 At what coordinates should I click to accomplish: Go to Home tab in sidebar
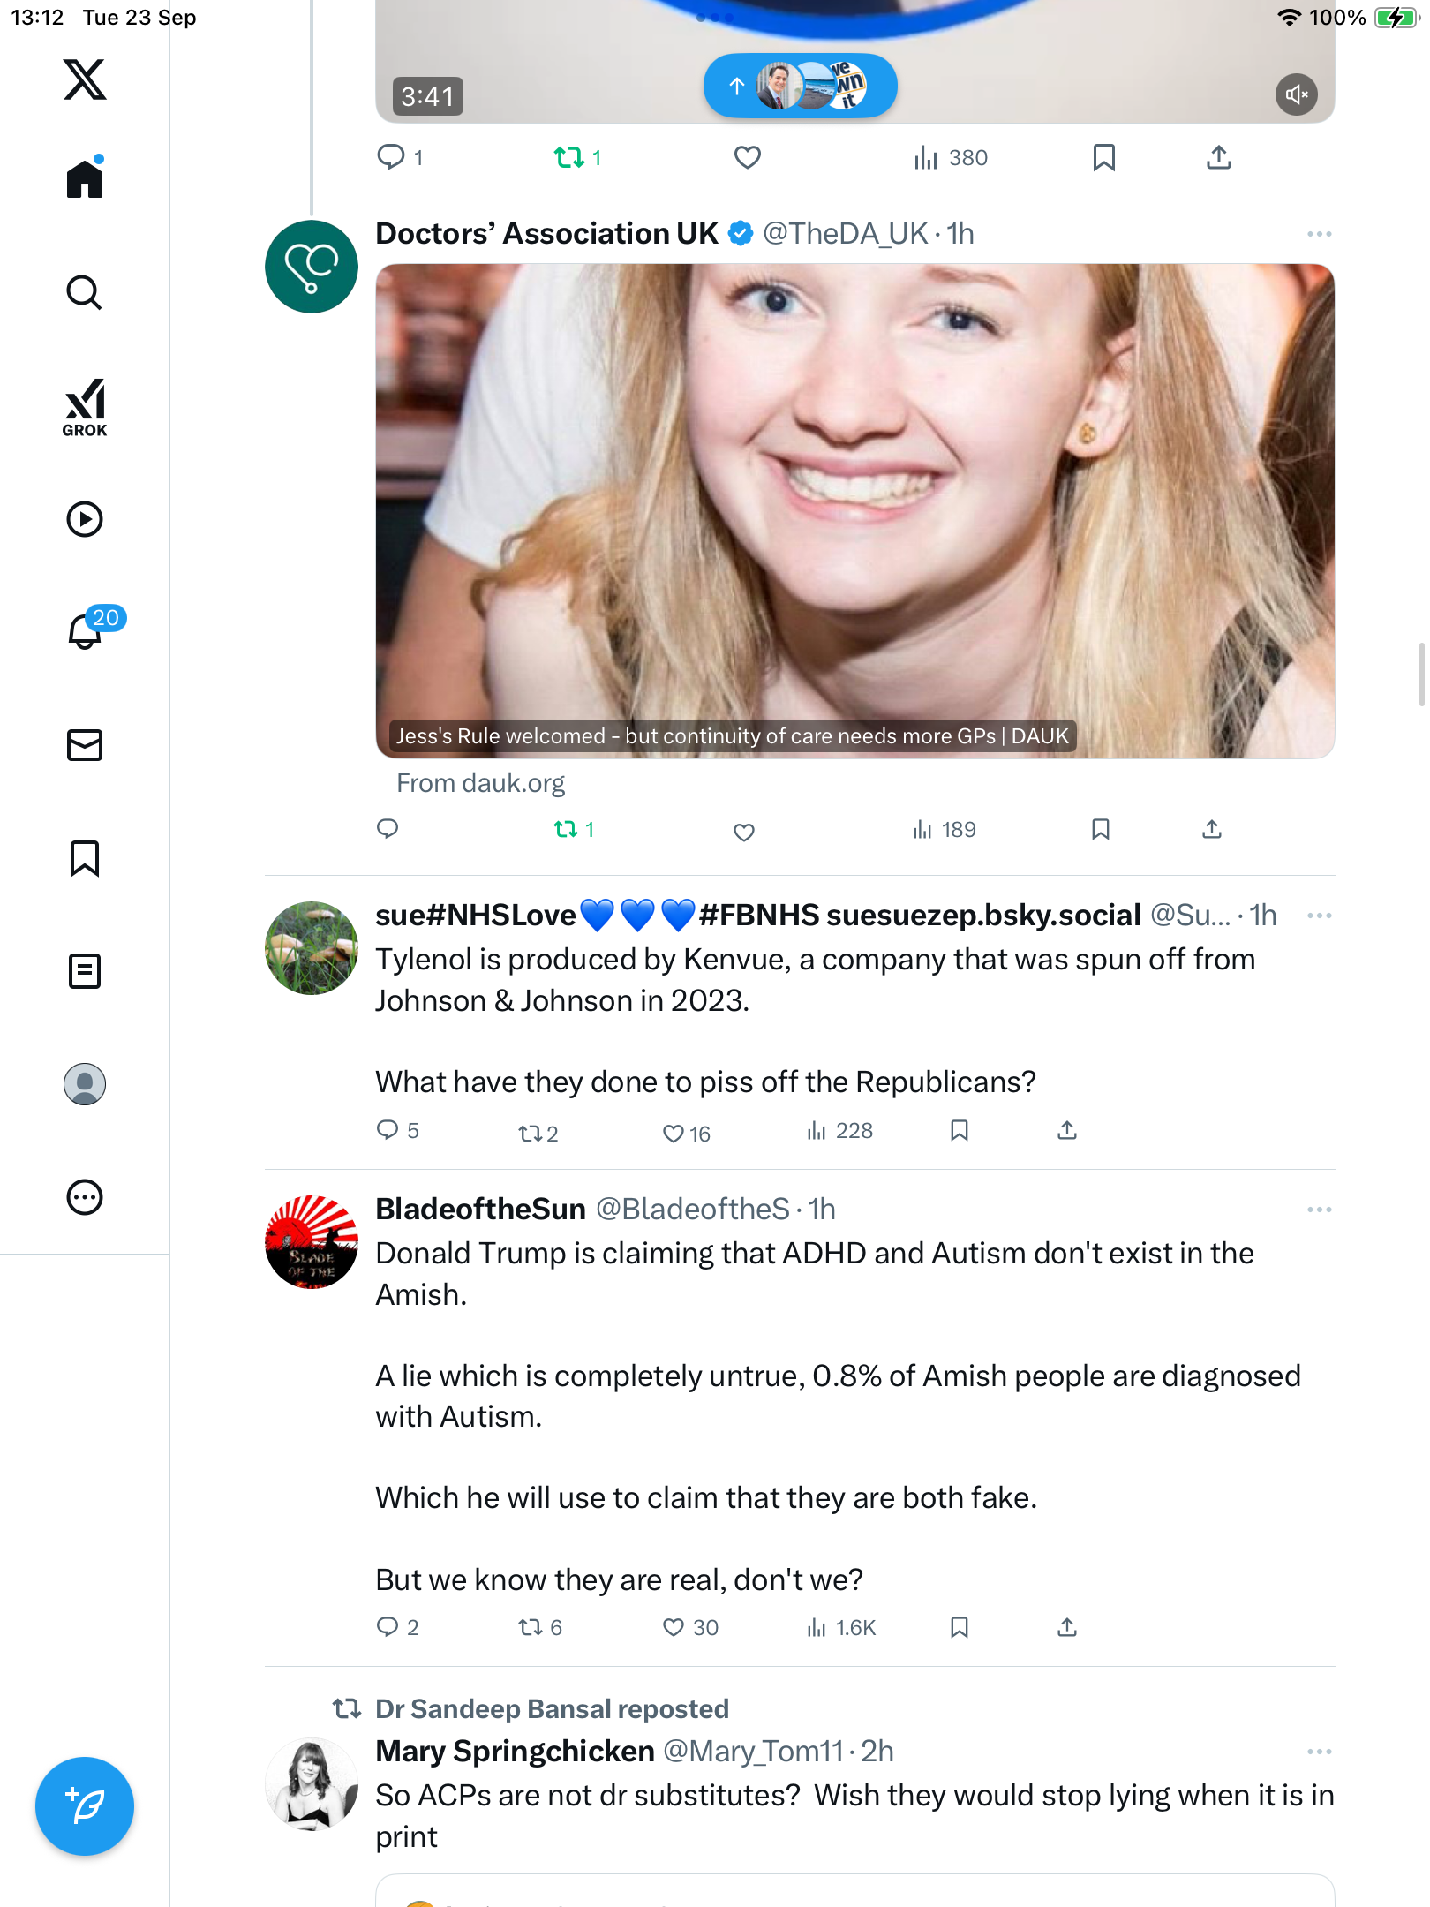[x=85, y=179]
